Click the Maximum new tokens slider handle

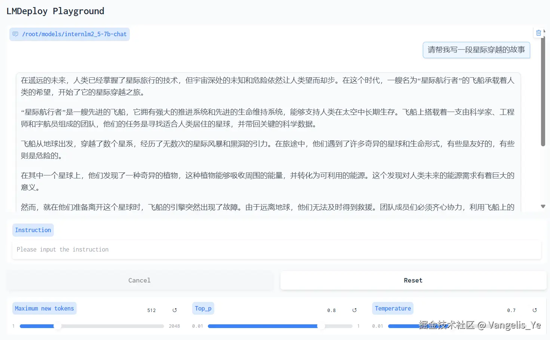pos(58,326)
